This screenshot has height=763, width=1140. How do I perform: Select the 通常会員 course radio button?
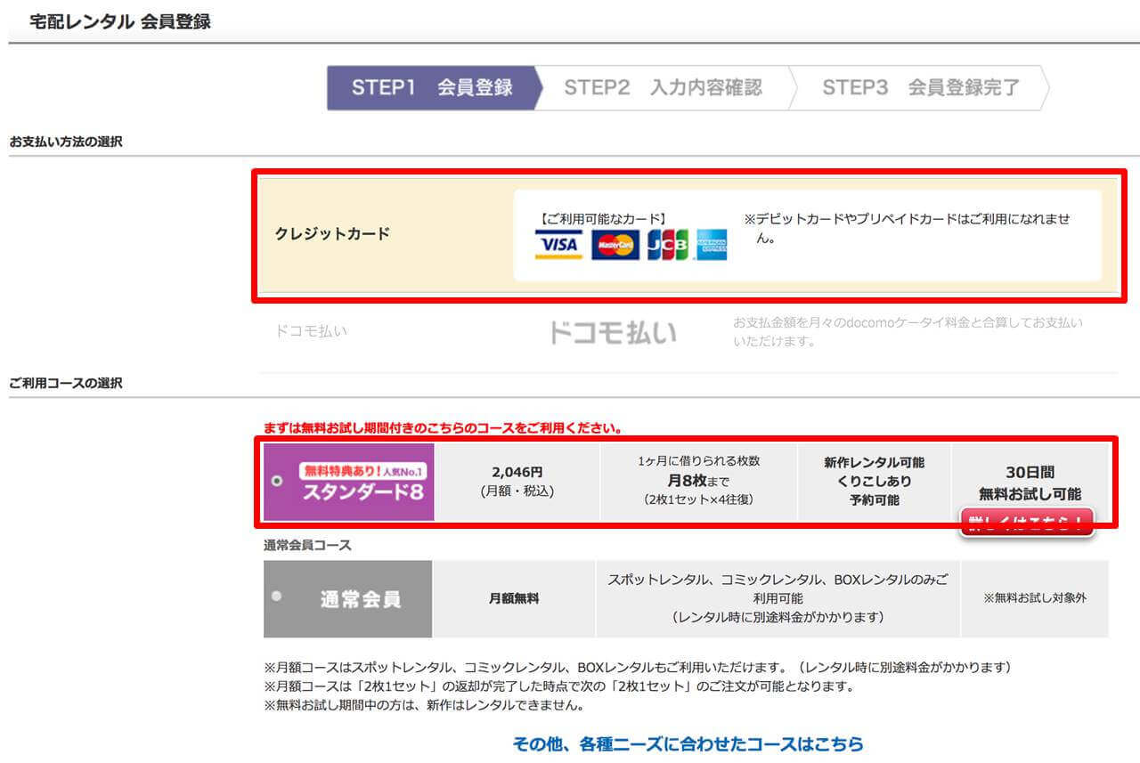(276, 597)
